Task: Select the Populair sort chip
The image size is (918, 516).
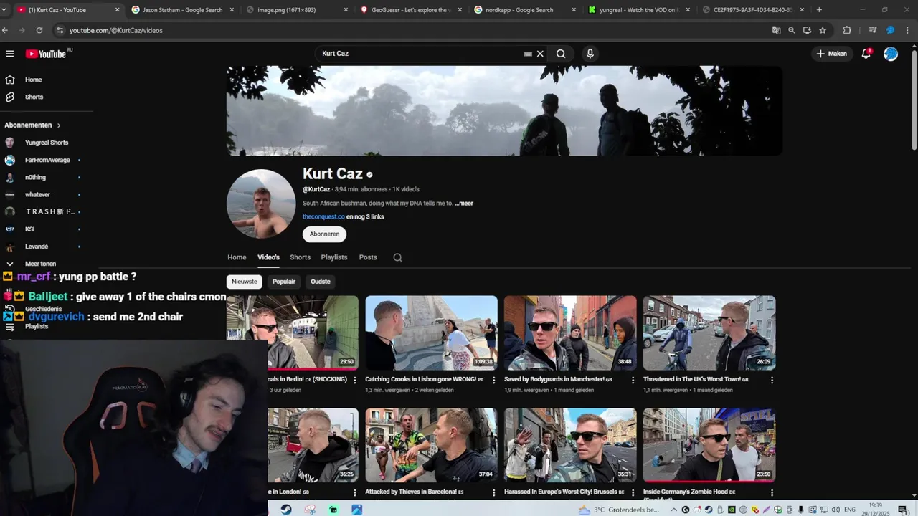Action: click(x=284, y=282)
